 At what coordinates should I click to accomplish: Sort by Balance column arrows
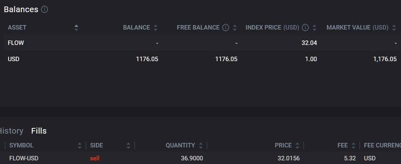[x=156, y=28]
